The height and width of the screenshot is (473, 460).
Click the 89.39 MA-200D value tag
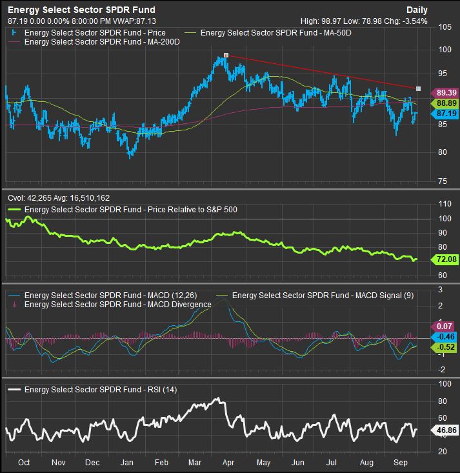coord(445,93)
